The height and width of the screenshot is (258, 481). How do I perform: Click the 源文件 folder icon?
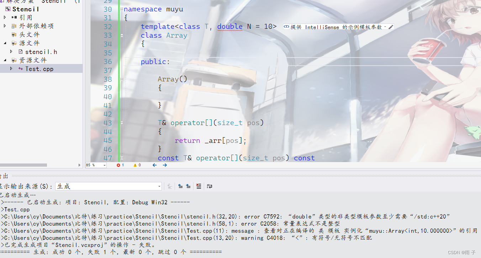(x=14, y=43)
